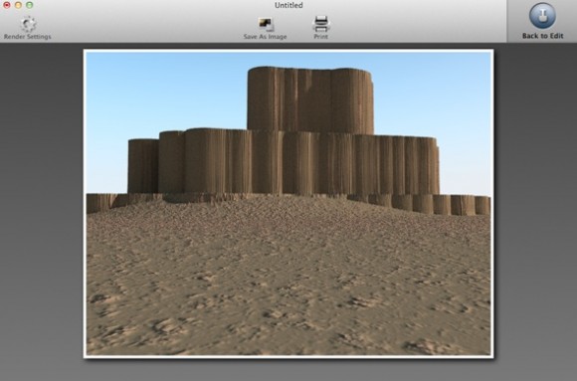This screenshot has width=577, height=381.
Task: Click the Render Settings text label
Action: pos(28,37)
